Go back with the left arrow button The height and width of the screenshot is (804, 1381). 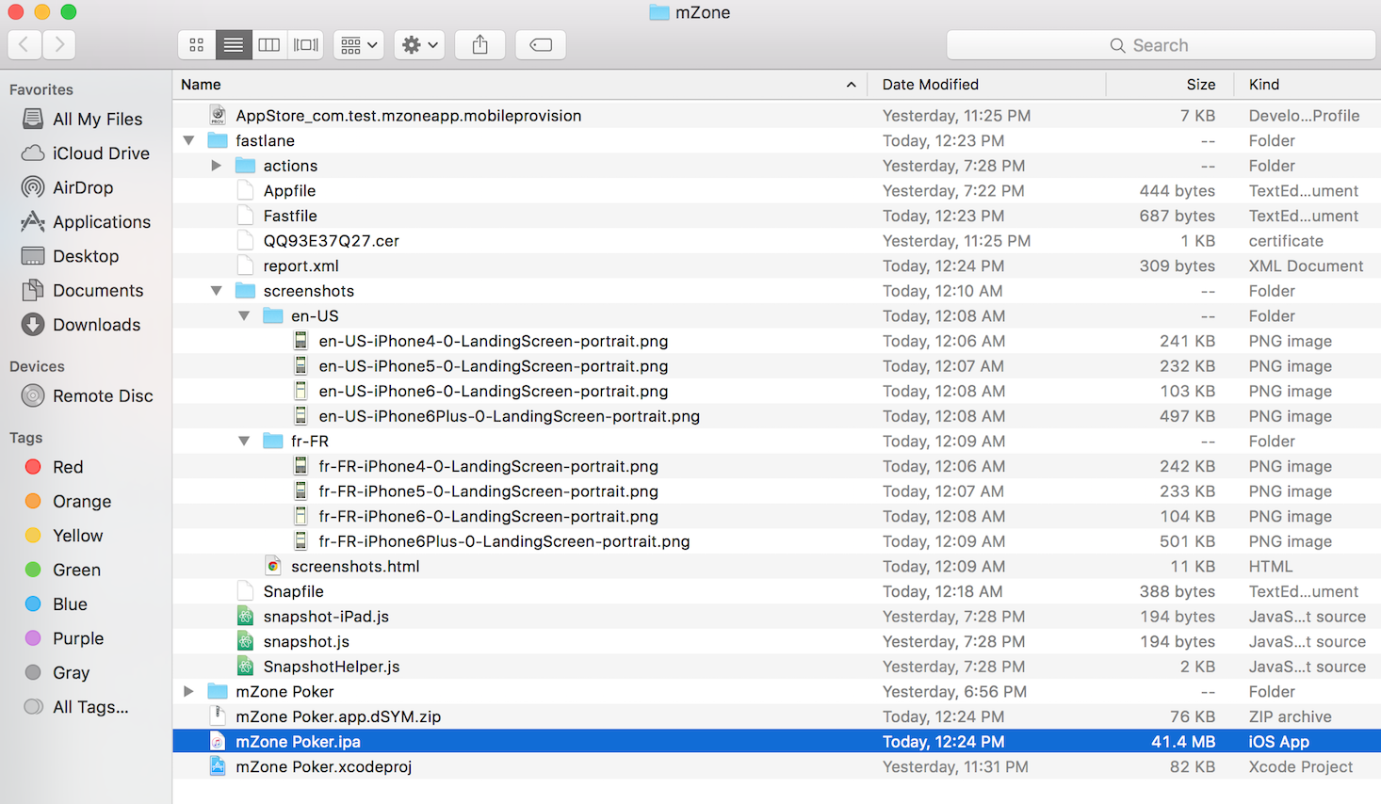point(24,44)
